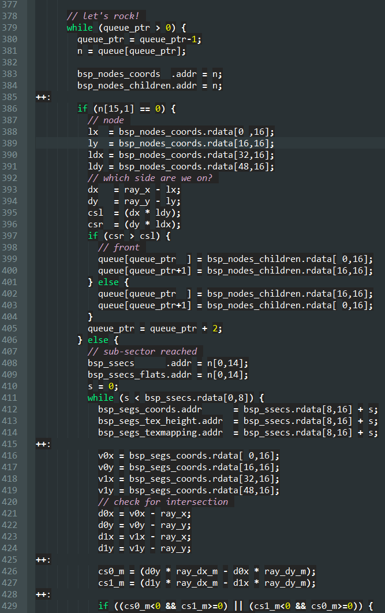Image resolution: width=385 pixels, height=613 pixels.
Task: Click line number 378 in the gutter
Action: coord(10,16)
